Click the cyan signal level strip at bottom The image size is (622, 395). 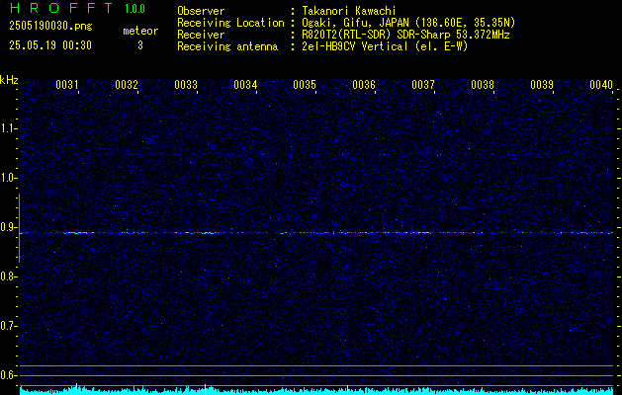point(316,391)
